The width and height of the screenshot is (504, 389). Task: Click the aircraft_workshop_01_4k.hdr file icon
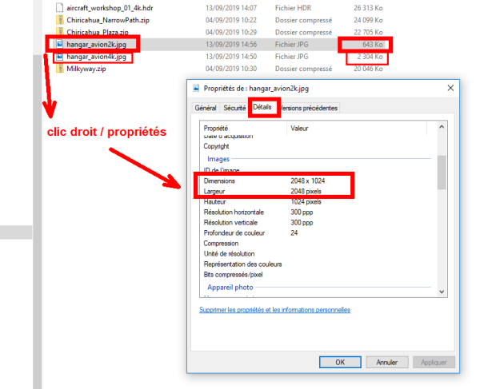(60, 7)
